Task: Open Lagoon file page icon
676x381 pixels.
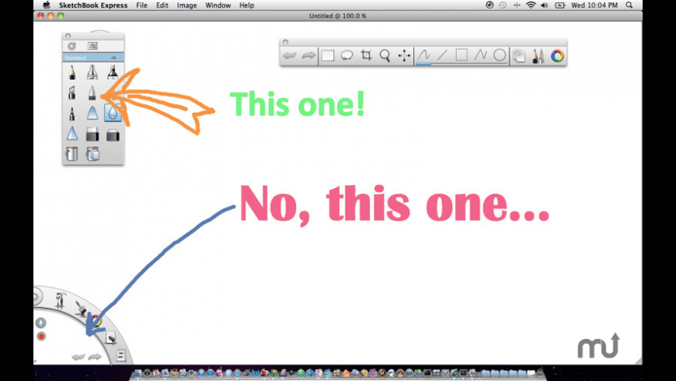Action: coord(120,355)
